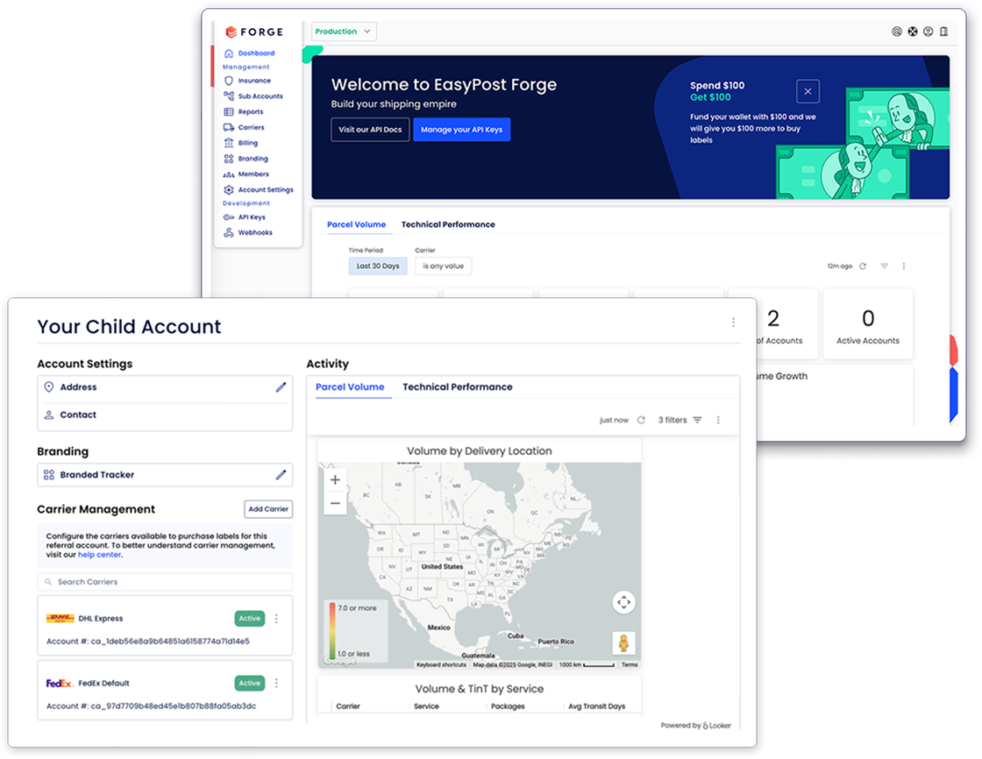
Task: Edit the Address with the pencil icon
Action: click(x=281, y=387)
